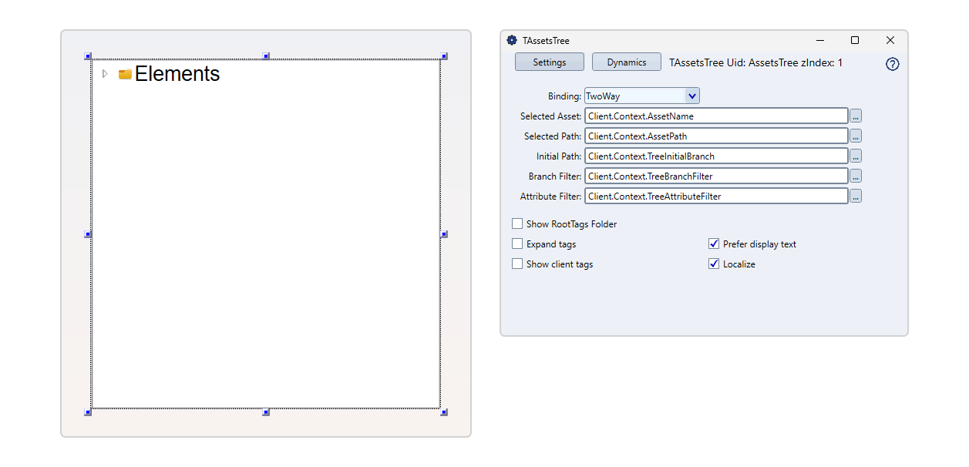Disable the Localize checkbox
Viewport: 969px width, 467px height.
click(x=714, y=264)
